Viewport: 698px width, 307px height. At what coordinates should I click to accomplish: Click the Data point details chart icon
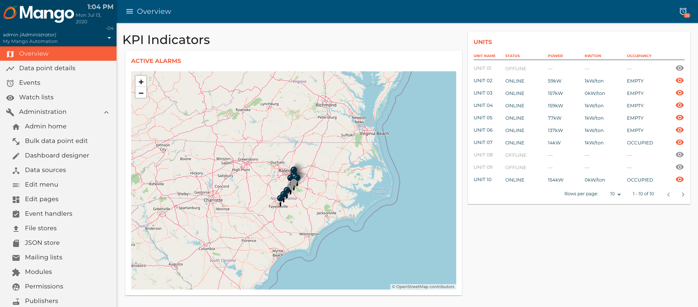10,68
